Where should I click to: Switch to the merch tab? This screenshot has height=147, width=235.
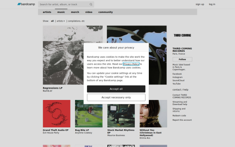[75, 12]
